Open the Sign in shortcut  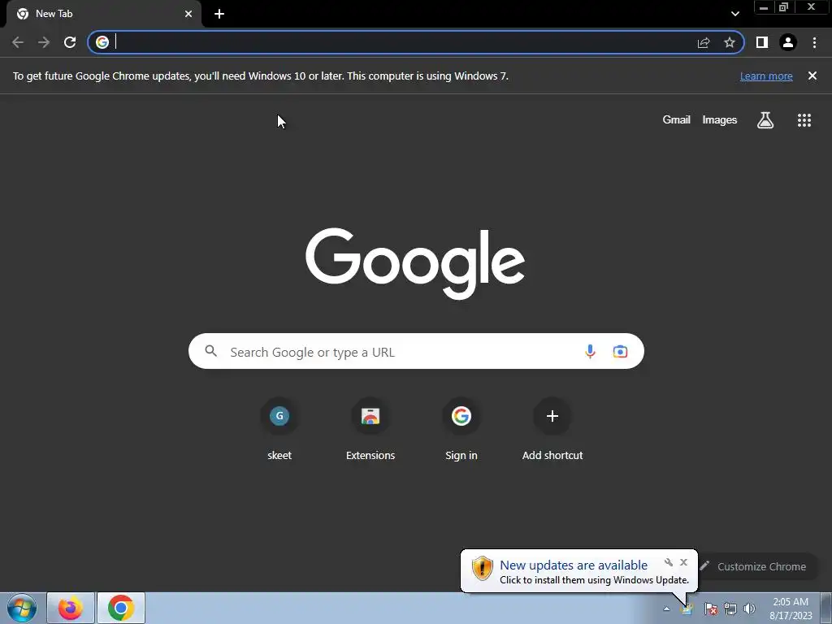[x=461, y=430]
